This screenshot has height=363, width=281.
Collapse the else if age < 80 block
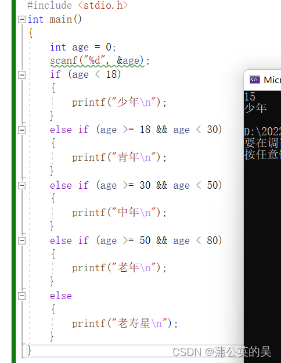click(21, 241)
